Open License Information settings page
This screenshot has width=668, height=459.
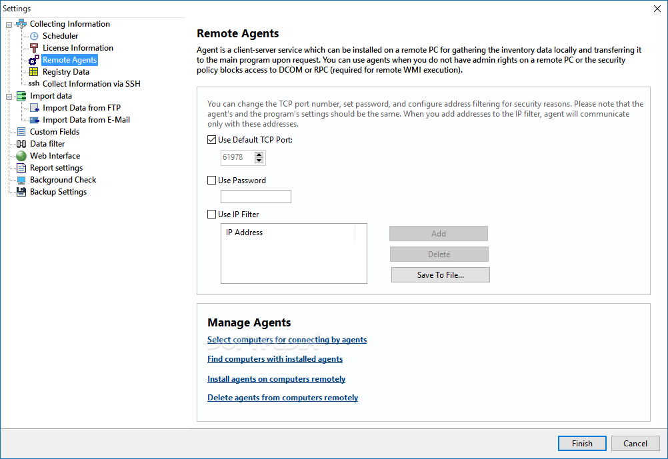[x=78, y=48]
